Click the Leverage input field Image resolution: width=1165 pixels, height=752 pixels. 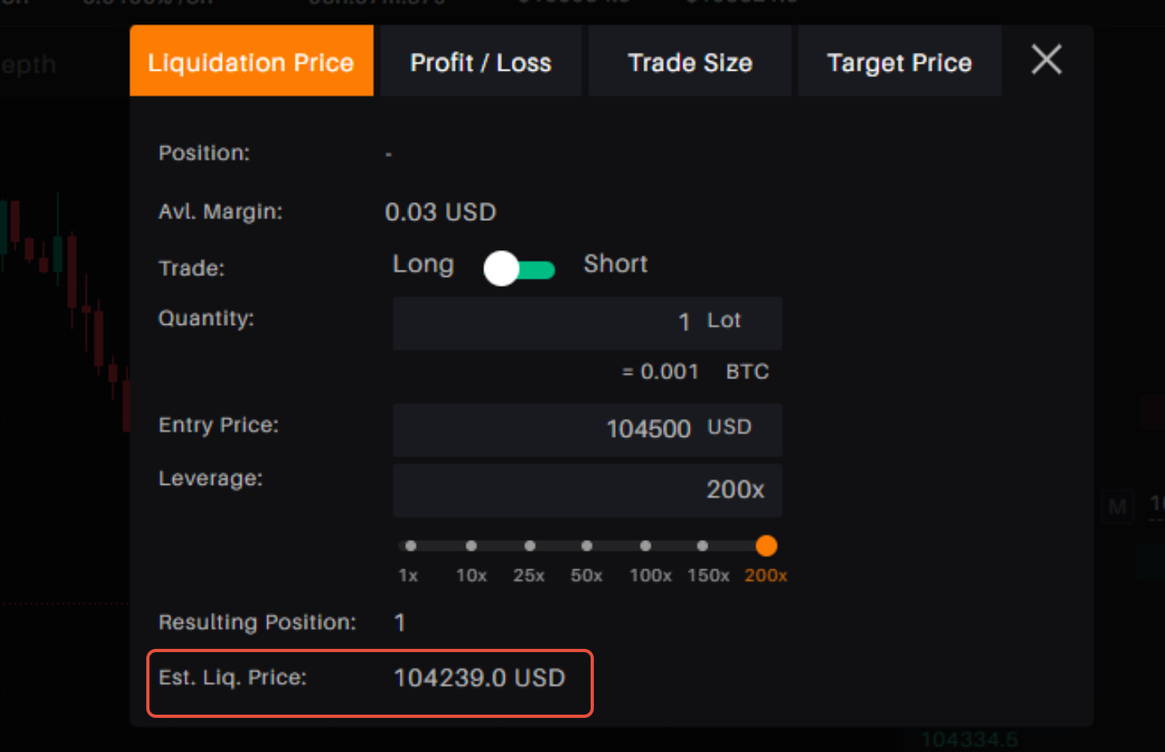(587, 490)
